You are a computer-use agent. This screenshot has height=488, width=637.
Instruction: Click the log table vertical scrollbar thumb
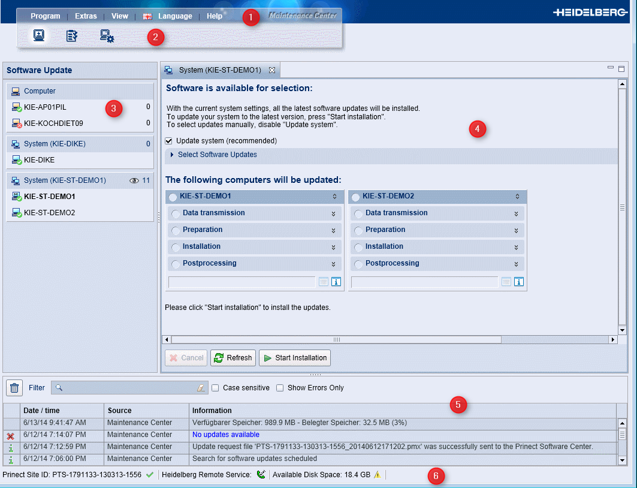point(622,435)
